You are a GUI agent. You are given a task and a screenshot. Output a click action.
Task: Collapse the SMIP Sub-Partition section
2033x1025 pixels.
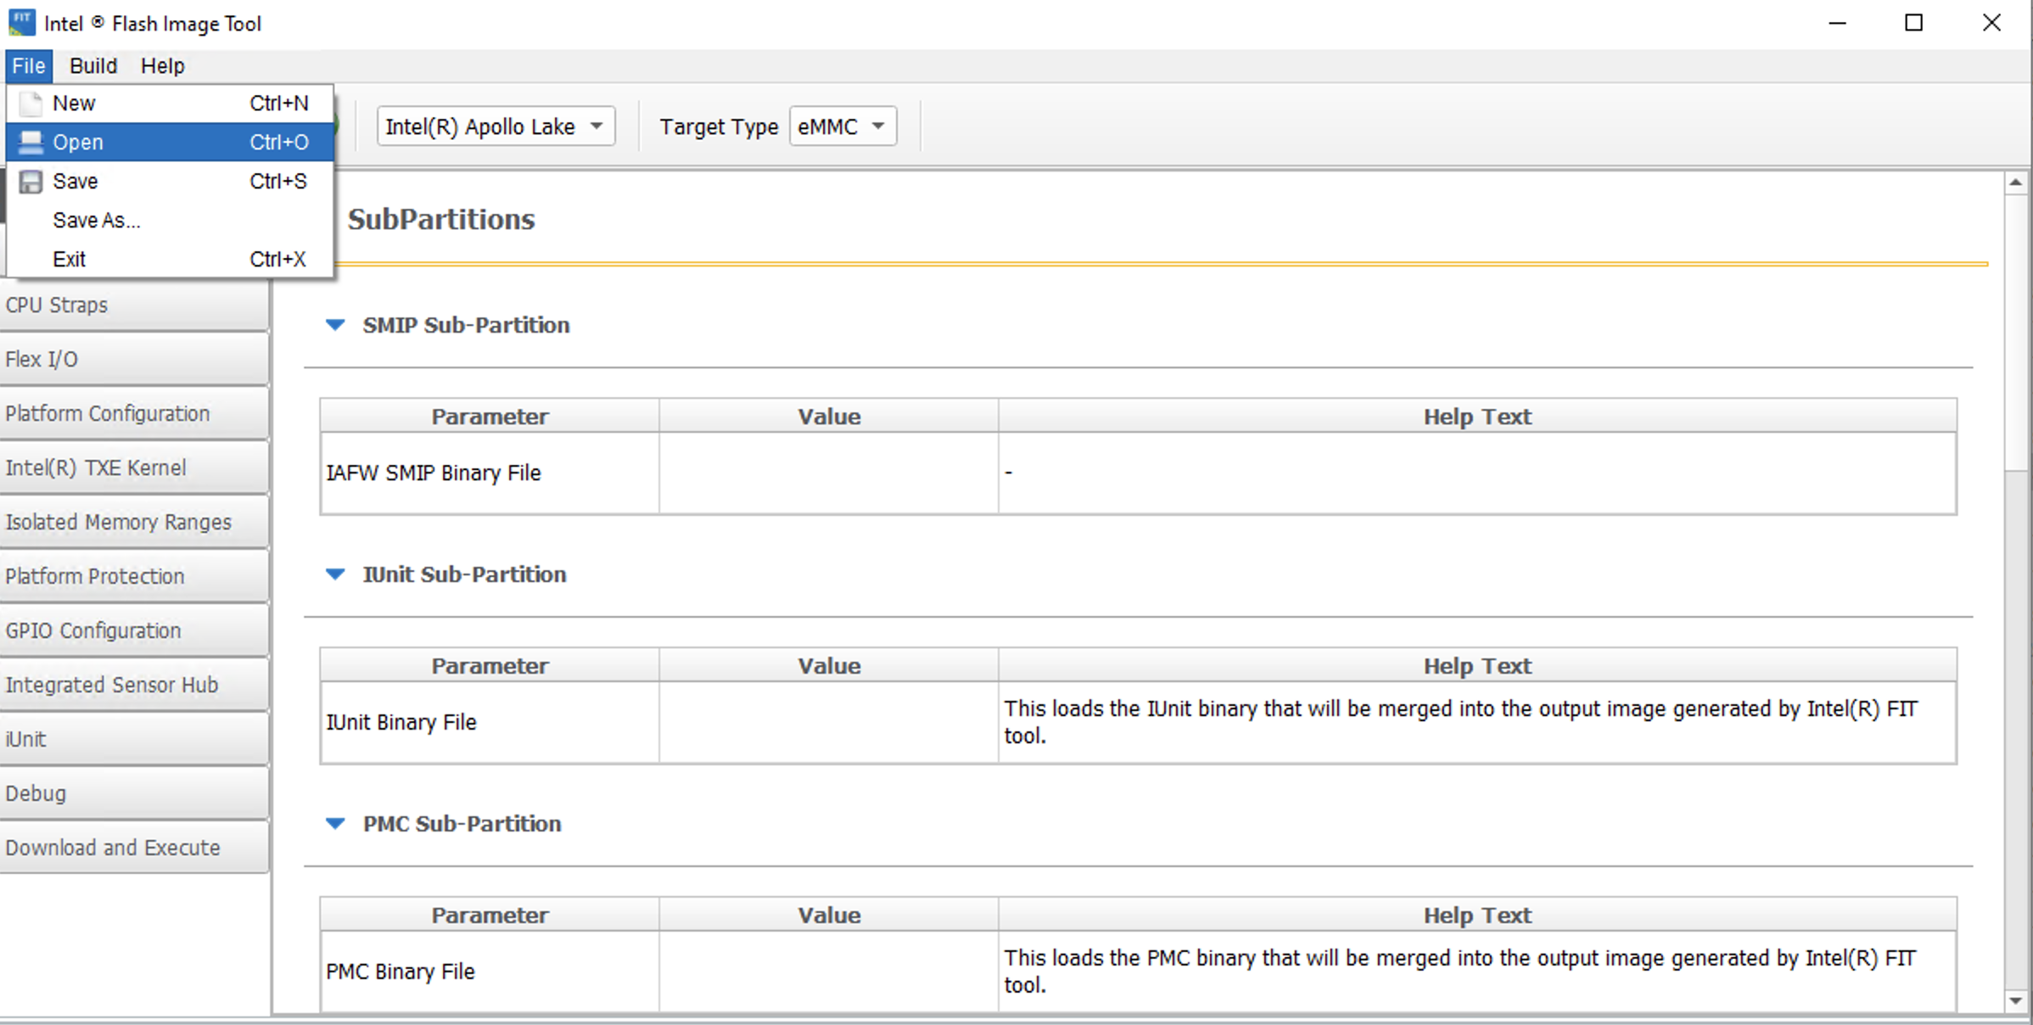(335, 325)
